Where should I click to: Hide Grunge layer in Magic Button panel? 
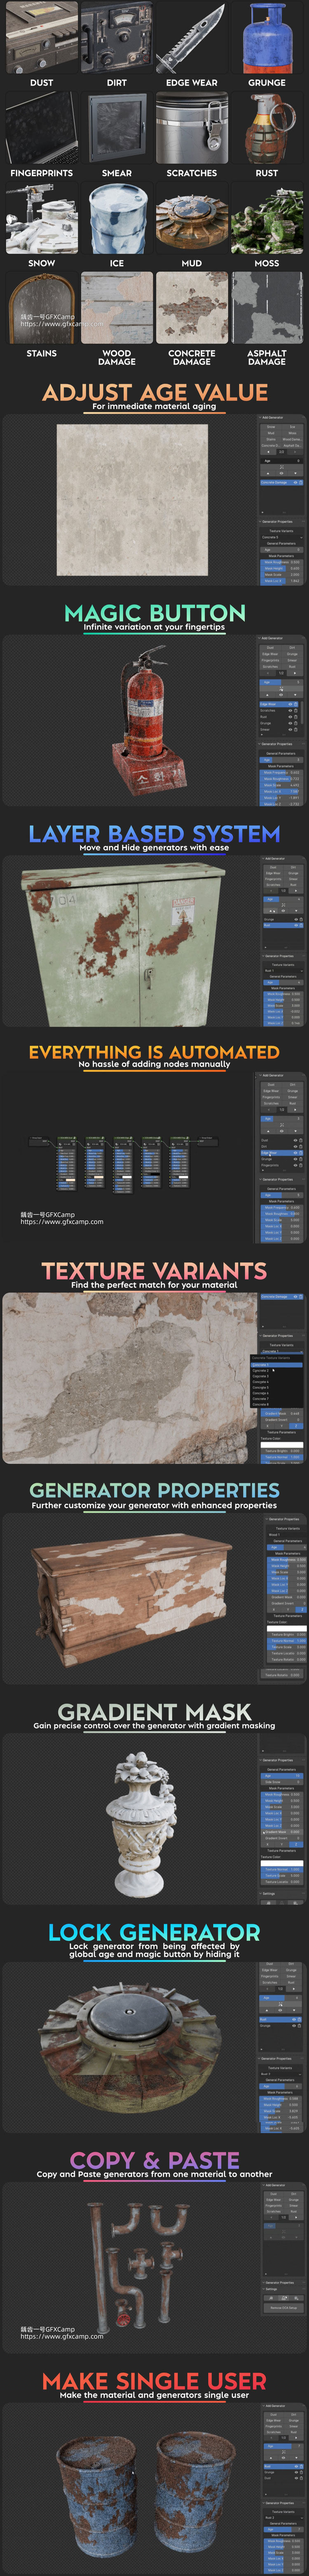[291, 723]
